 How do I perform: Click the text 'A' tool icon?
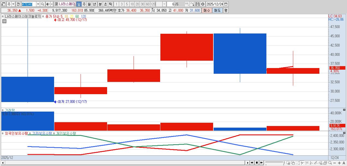[x=344, y=163]
